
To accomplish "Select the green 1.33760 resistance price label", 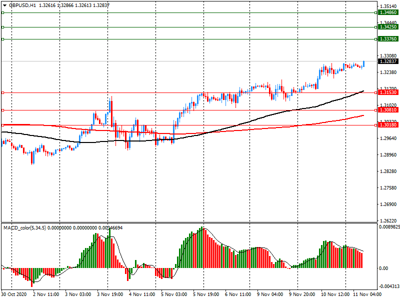I will point(388,39).
